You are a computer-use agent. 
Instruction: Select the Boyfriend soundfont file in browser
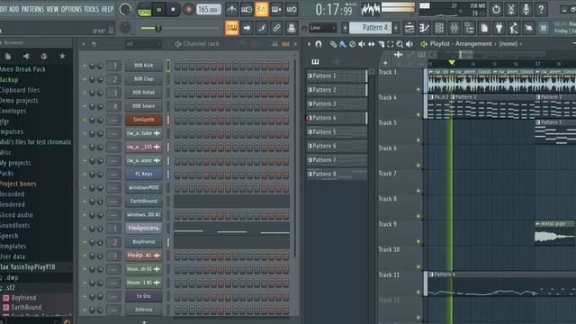(x=23, y=298)
